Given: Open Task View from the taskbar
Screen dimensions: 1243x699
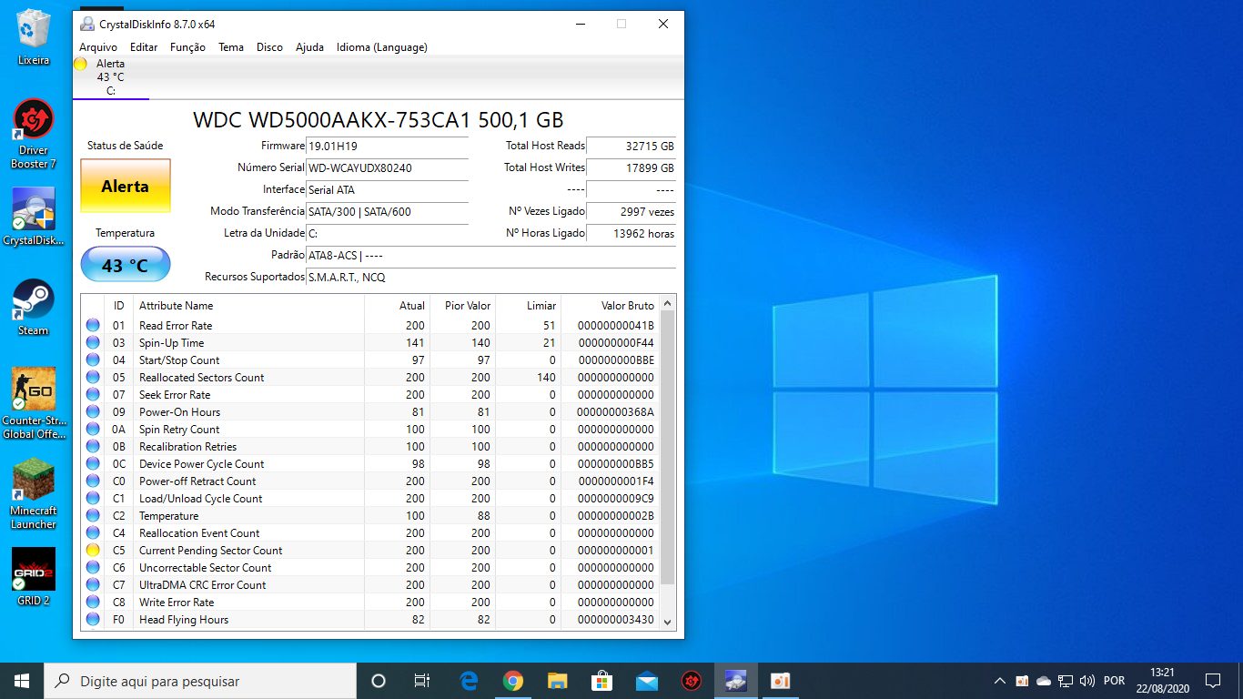Looking at the screenshot, I should click(x=422, y=681).
